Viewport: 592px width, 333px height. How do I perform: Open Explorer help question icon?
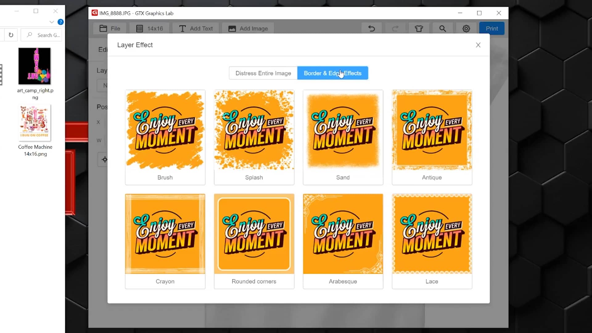61,22
